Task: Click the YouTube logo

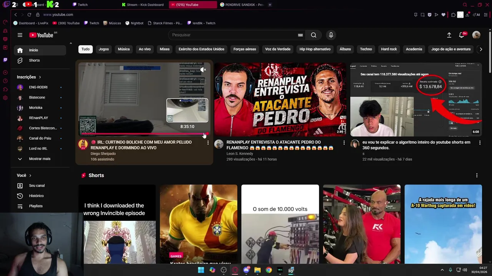Action: pos(41,35)
